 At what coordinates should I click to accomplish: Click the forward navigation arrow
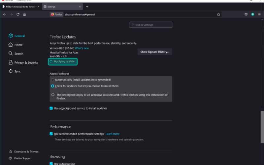(x=11, y=15)
